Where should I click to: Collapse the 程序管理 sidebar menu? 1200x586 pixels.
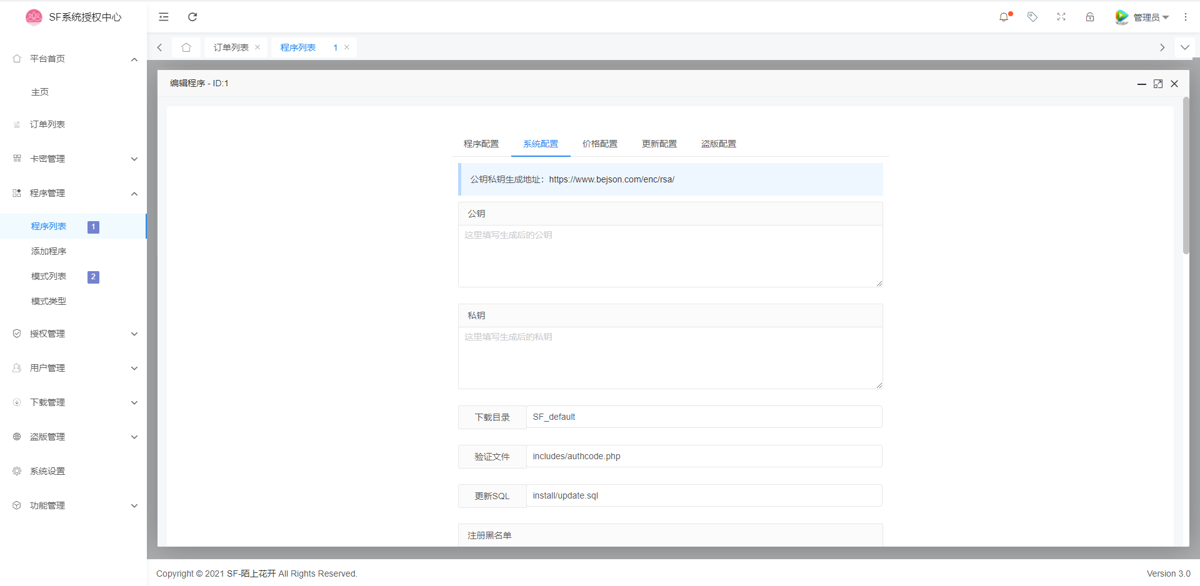coord(74,193)
